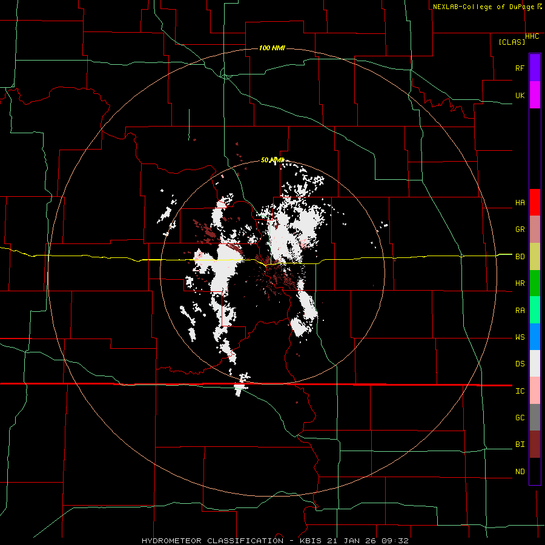
Task: Click the UK legend label
Action: click(520, 95)
